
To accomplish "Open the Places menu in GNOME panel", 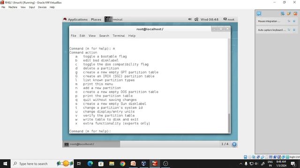I will [x=96, y=20].
